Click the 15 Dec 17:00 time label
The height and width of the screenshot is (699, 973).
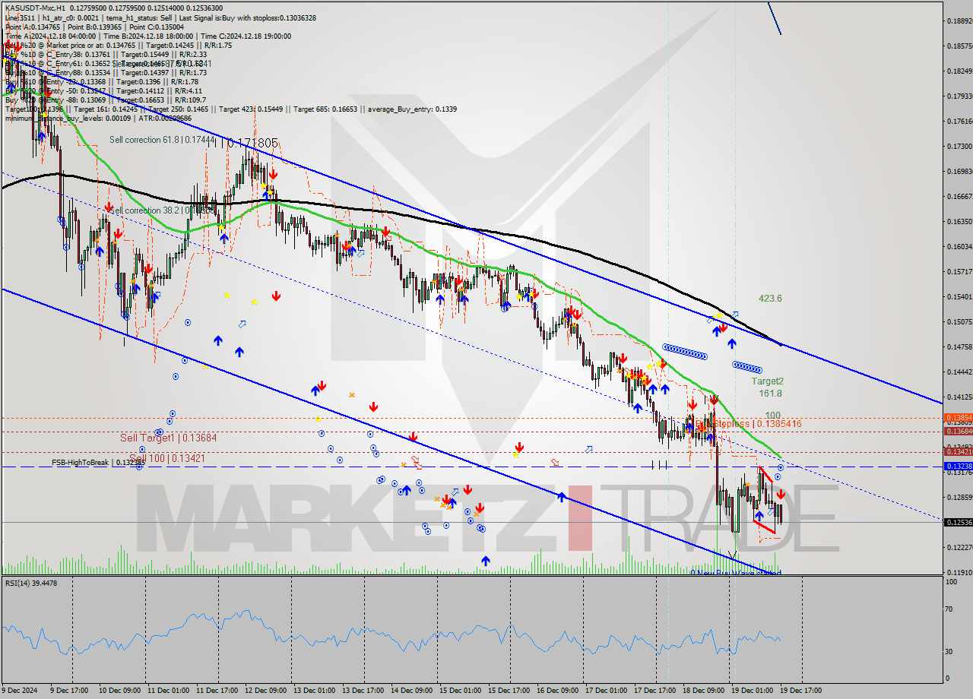508,691
